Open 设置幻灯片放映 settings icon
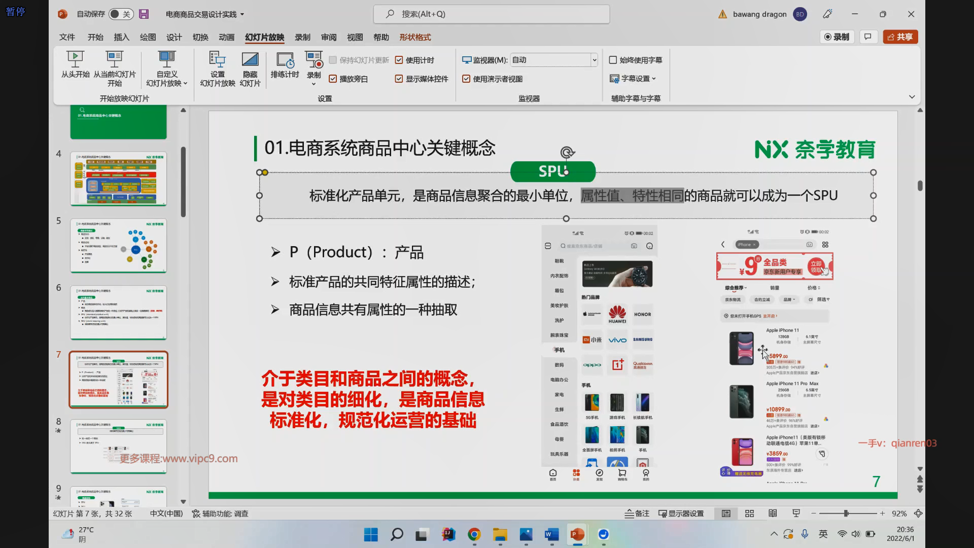 (217, 59)
